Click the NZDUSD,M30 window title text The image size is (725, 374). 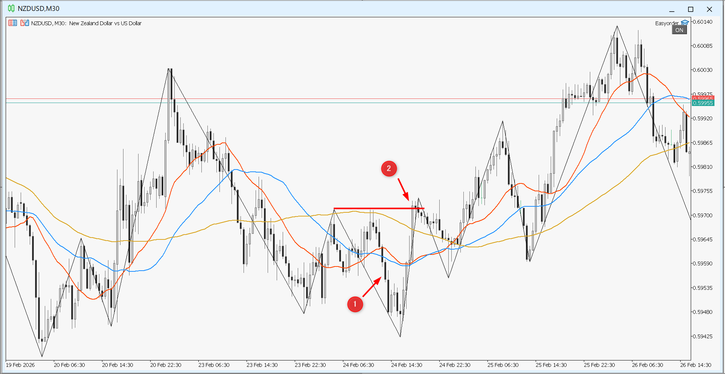(x=38, y=8)
